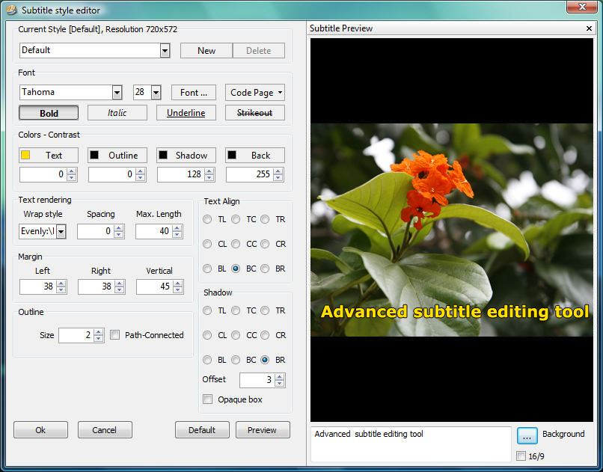Increase the Left margin value
This screenshot has height=472, width=603.
click(61, 283)
